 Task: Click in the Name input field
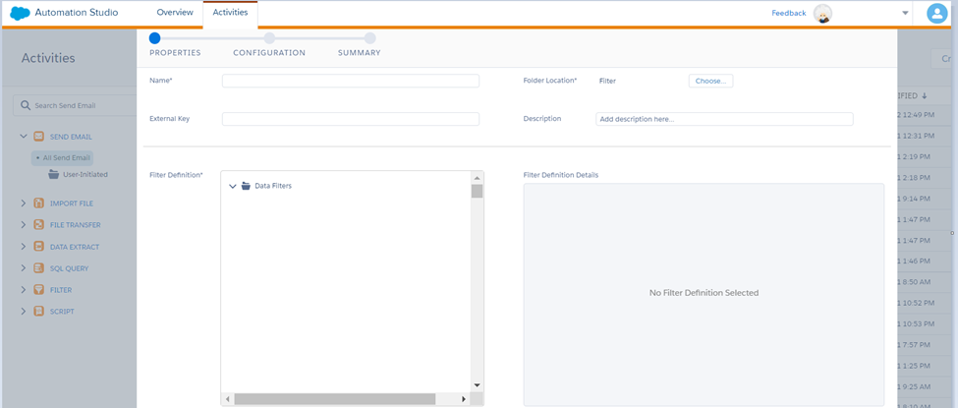click(x=350, y=82)
